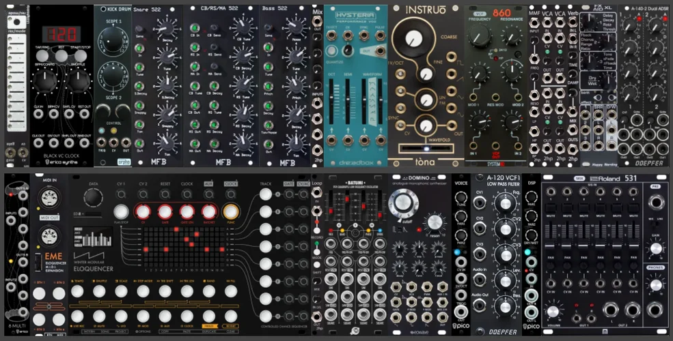
Task: Click the TEMPO button on Eloquencer
Action: tap(78, 291)
